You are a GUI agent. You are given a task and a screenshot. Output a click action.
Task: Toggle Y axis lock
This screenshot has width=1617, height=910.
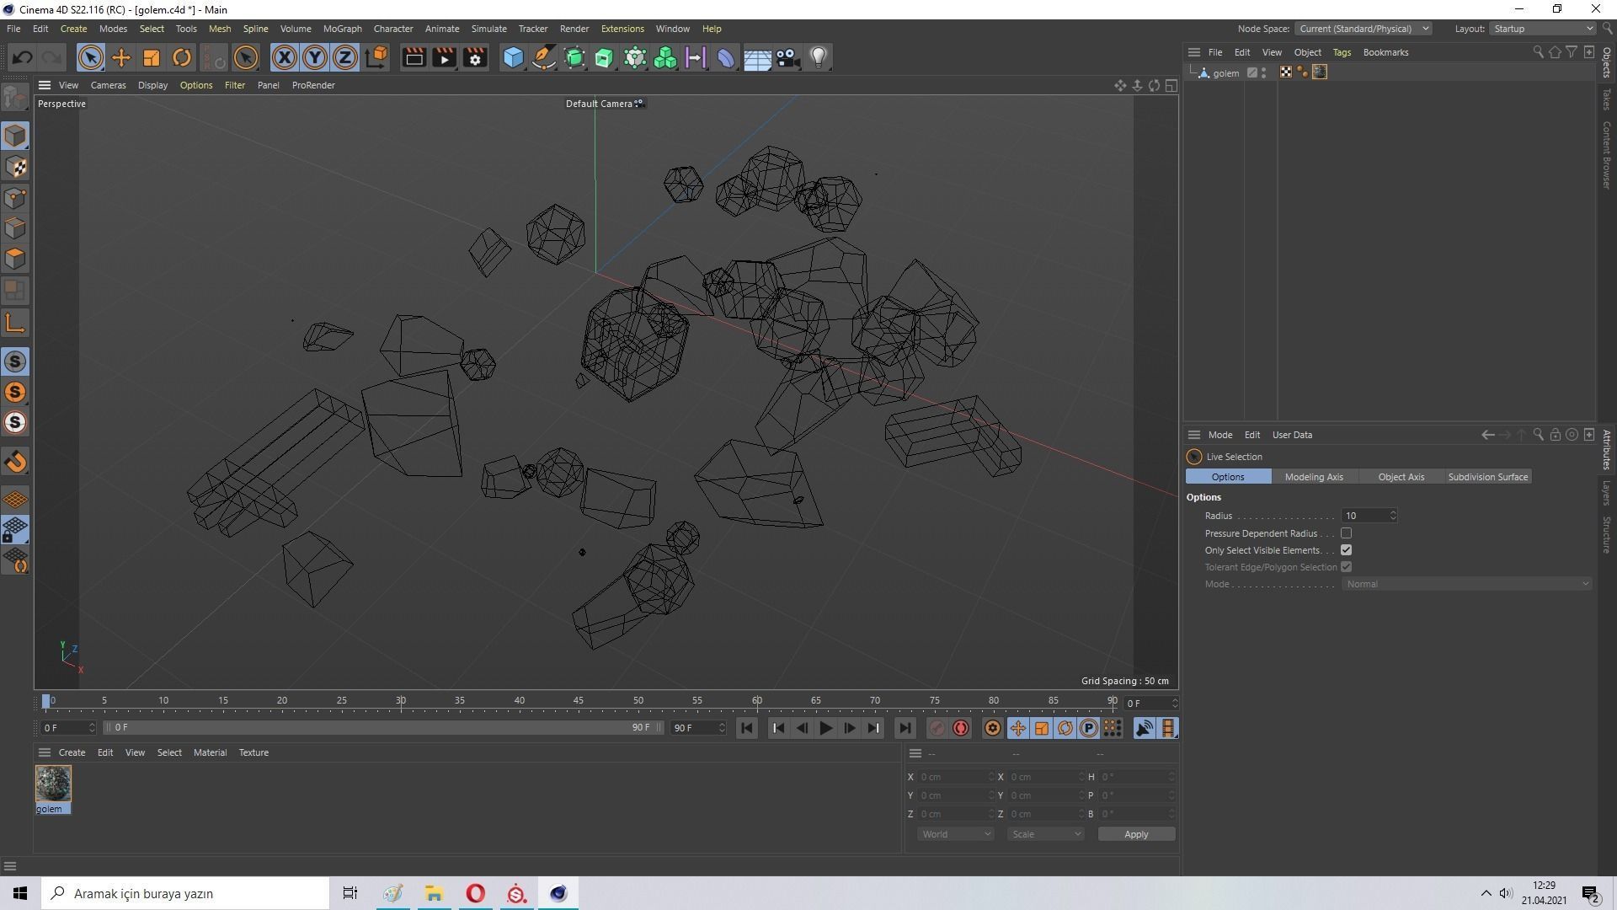click(315, 57)
